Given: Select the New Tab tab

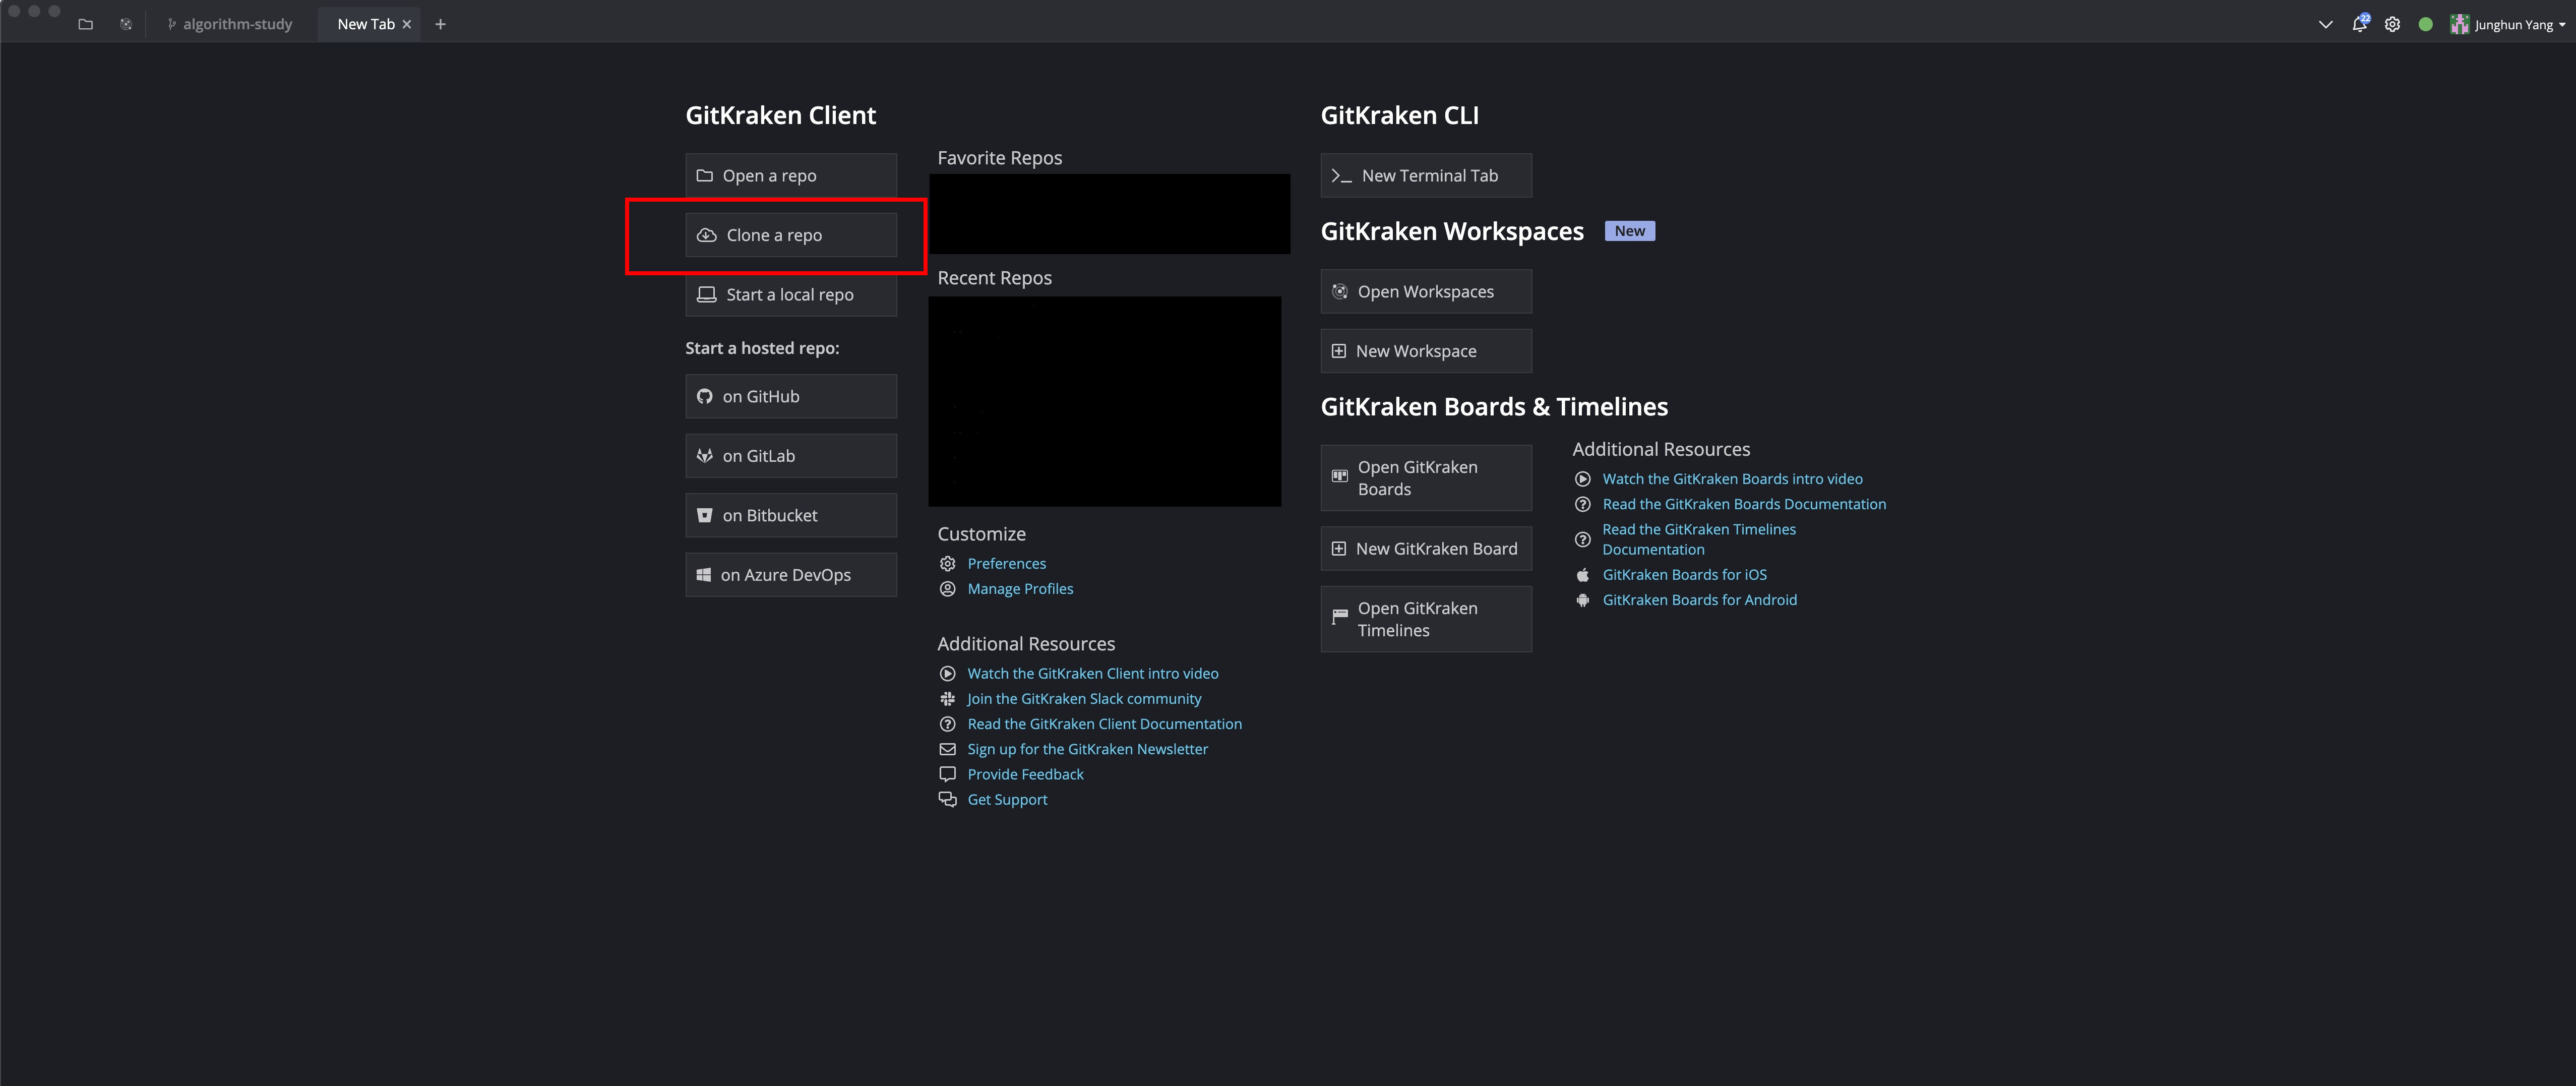Looking at the screenshot, I should tap(366, 24).
